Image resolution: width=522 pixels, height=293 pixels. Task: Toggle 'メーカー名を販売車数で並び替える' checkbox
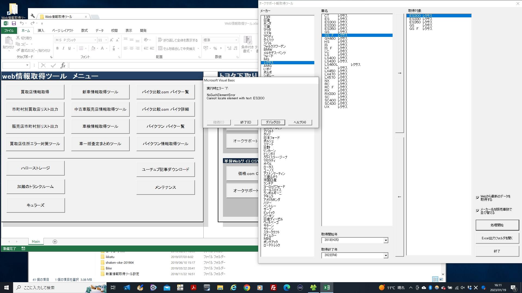click(x=478, y=211)
